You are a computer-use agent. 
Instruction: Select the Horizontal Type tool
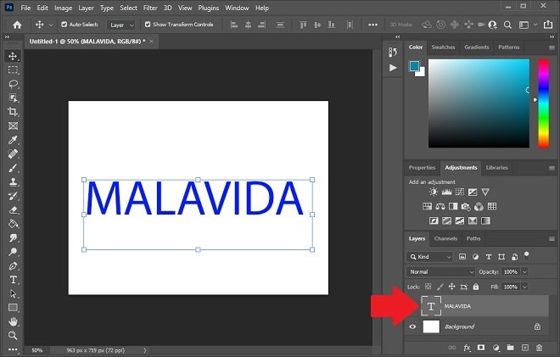(x=13, y=280)
